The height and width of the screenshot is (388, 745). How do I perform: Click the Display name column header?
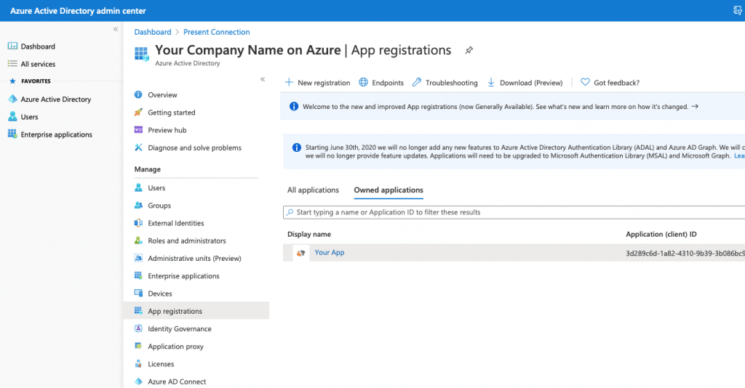[x=309, y=234]
